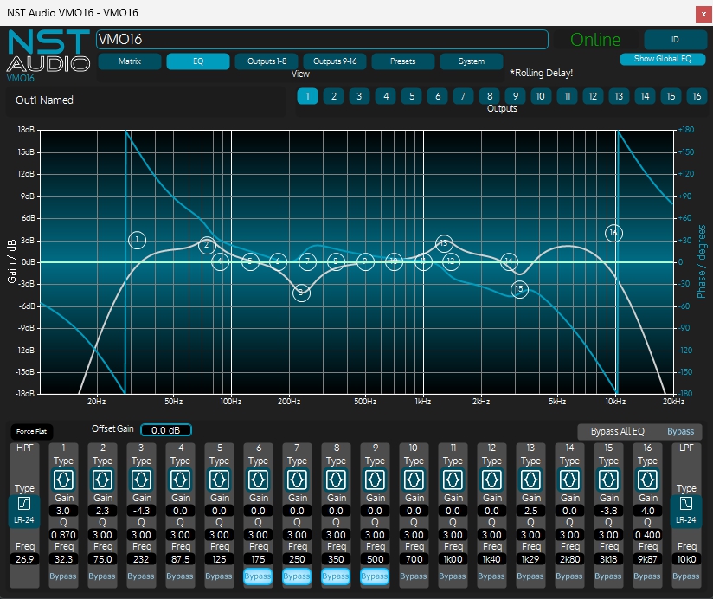Select output 12 button
Viewport: 713px width, 599px height.
point(593,96)
